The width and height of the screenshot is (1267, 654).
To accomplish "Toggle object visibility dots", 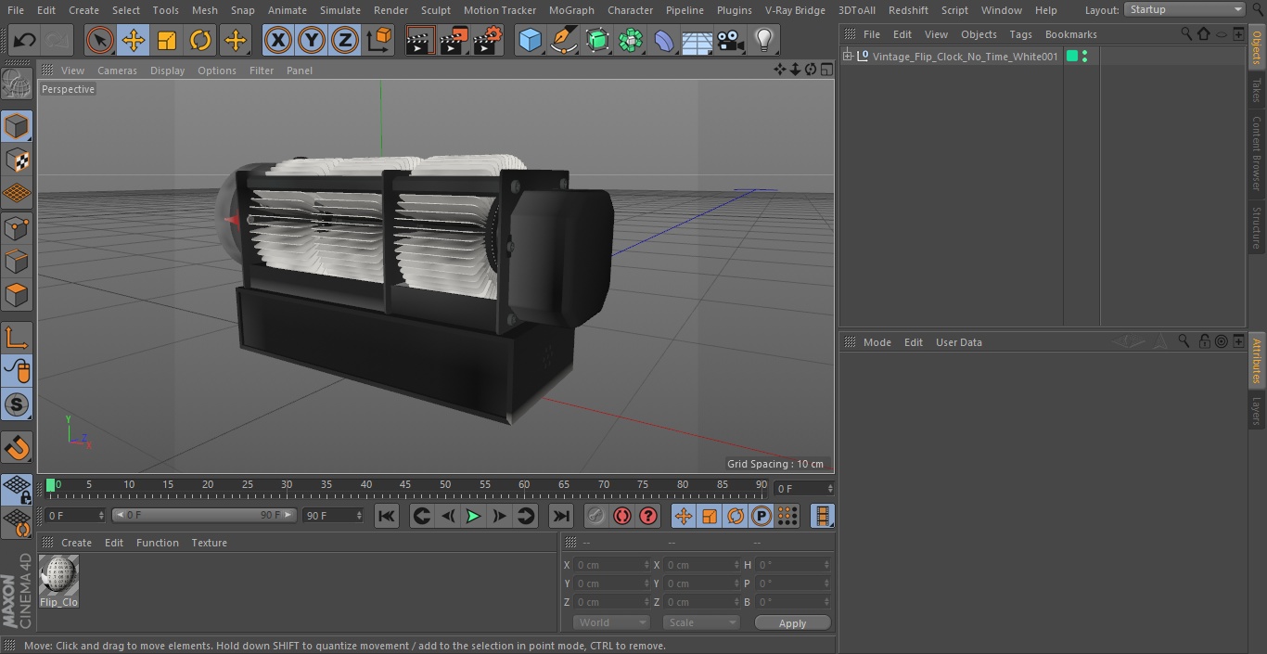I will 1085,57.
